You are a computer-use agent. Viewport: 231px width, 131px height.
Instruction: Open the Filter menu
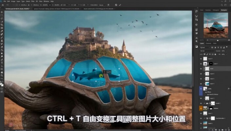click(33, 1)
